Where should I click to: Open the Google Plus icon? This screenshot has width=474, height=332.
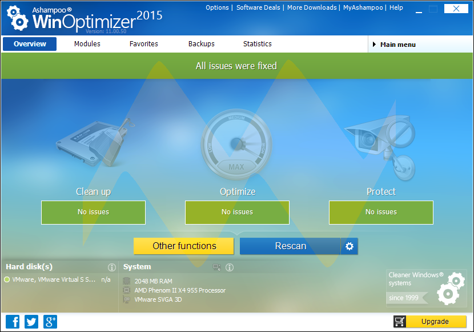[x=50, y=321]
